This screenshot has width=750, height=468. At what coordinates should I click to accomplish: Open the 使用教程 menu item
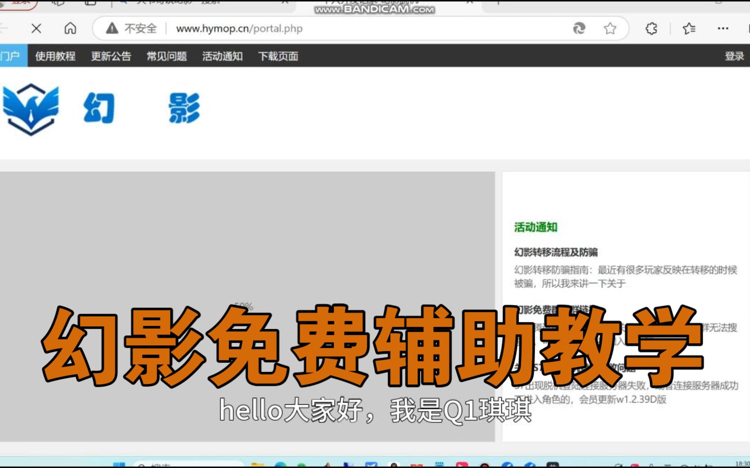(x=55, y=56)
